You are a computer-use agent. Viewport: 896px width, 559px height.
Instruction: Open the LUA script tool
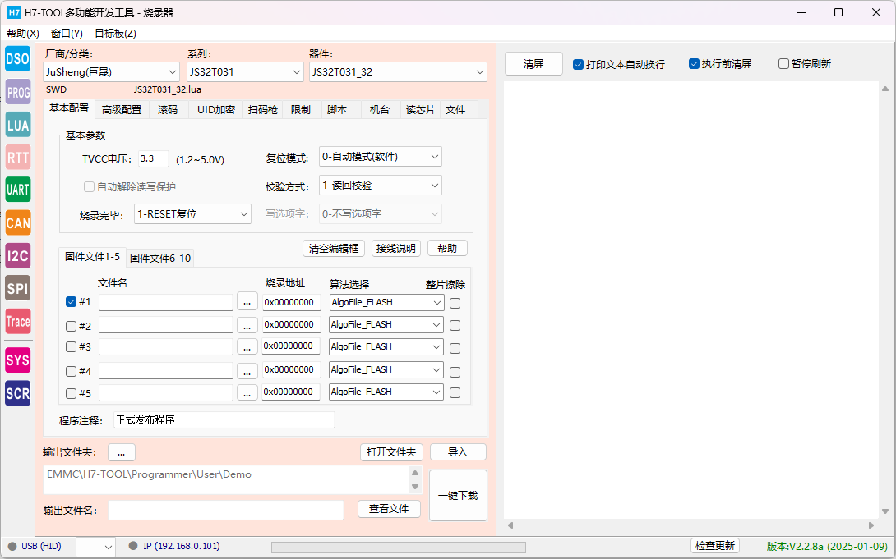tap(17, 125)
